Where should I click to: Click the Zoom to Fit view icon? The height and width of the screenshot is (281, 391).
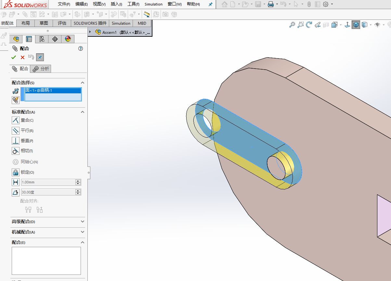pos(292,24)
